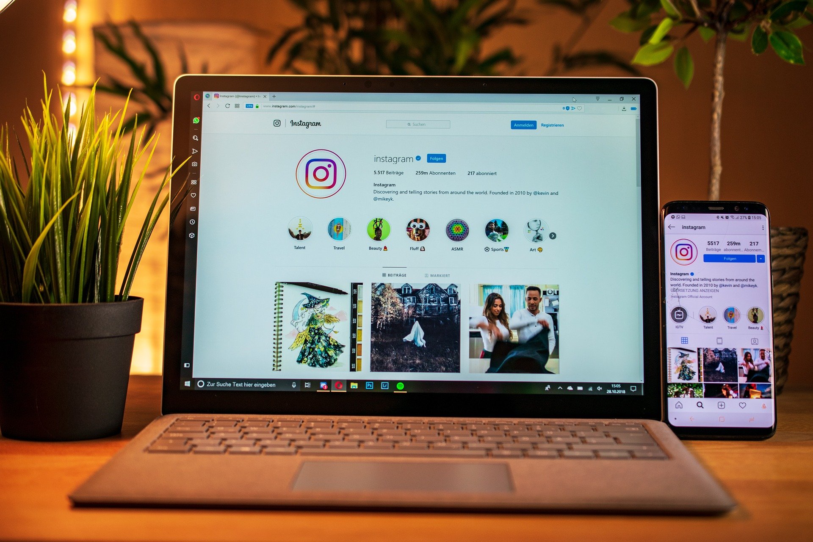The height and width of the screenshot is (542, 813).
Task: Click the Anmelden login button
Action: (x=521, y=125)
